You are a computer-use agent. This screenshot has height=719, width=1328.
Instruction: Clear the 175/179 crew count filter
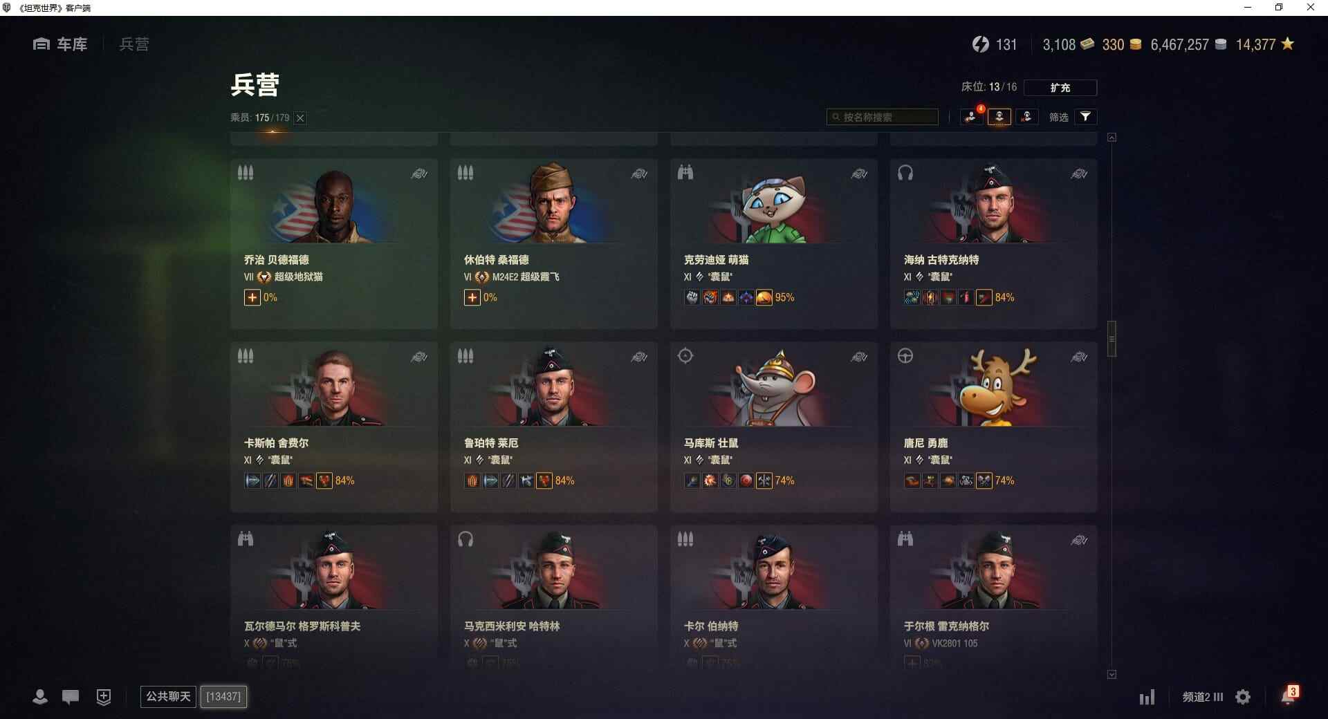pos(300,118)
